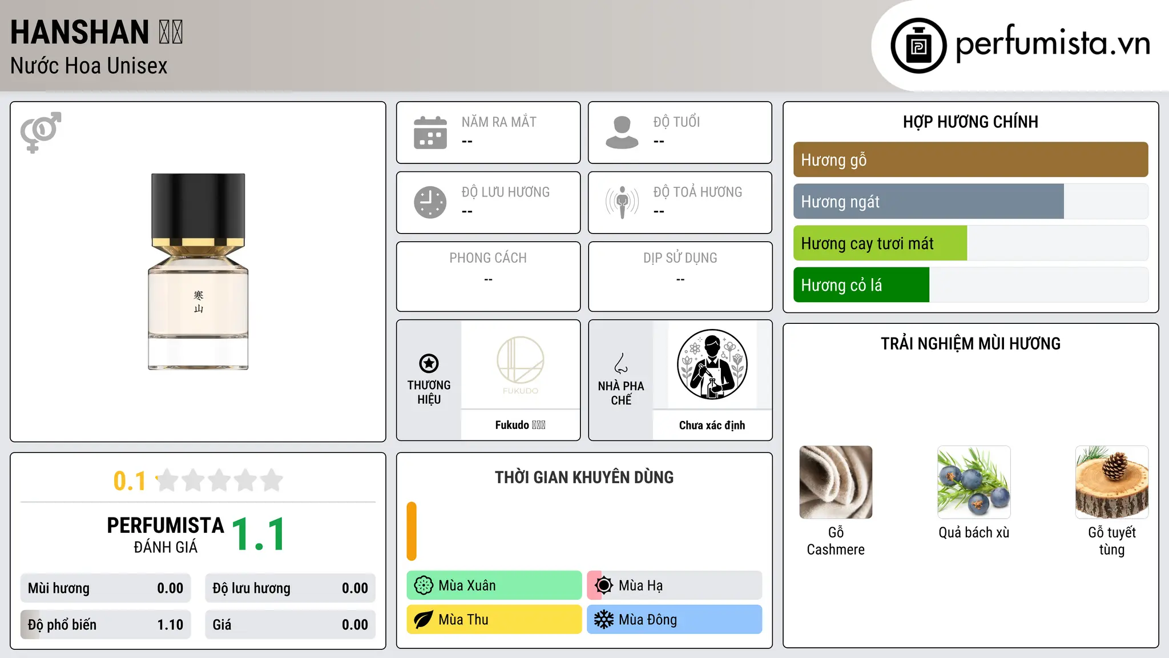
Task: Click the star badge icon above Thương hiệu
Action: [429, 363]
